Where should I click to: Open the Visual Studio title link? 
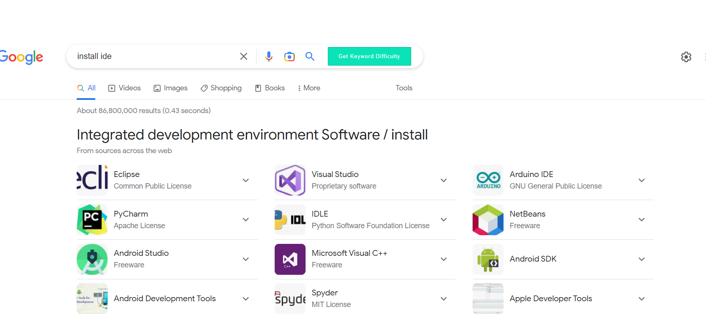click(x=335, y=174)
